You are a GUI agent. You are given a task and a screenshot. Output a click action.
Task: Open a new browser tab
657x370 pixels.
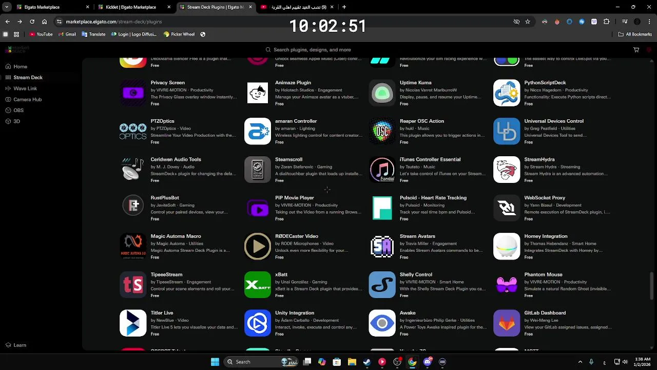(344, 7)
